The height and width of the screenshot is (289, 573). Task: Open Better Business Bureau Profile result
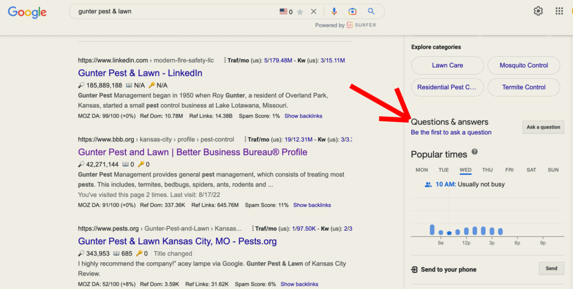pos(192,152)
